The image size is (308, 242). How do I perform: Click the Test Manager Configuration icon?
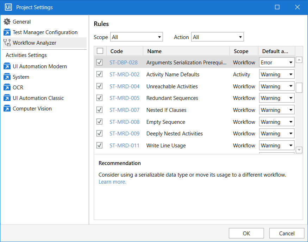pos(7,32)
